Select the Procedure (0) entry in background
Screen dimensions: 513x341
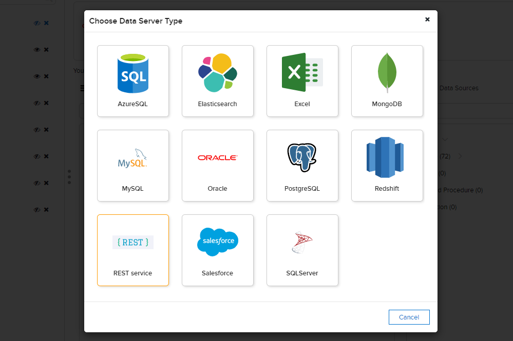461,190
